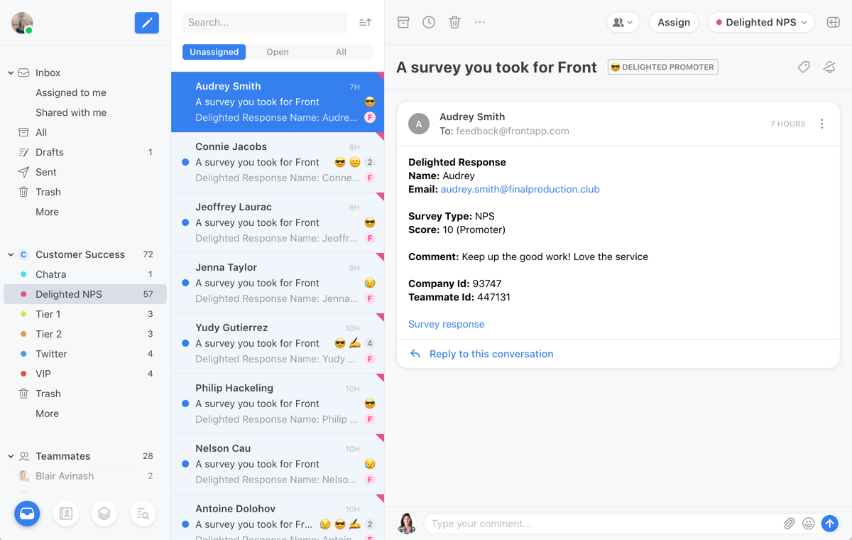This screenshot has height=540, width=852.
Task: Open the Survey response link
Action: (446, 324)
